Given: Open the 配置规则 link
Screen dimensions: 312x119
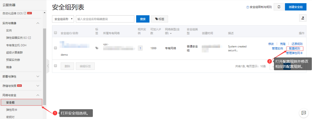Looking at the screenshot, I should pyautogui.click(x=295, y=48).
